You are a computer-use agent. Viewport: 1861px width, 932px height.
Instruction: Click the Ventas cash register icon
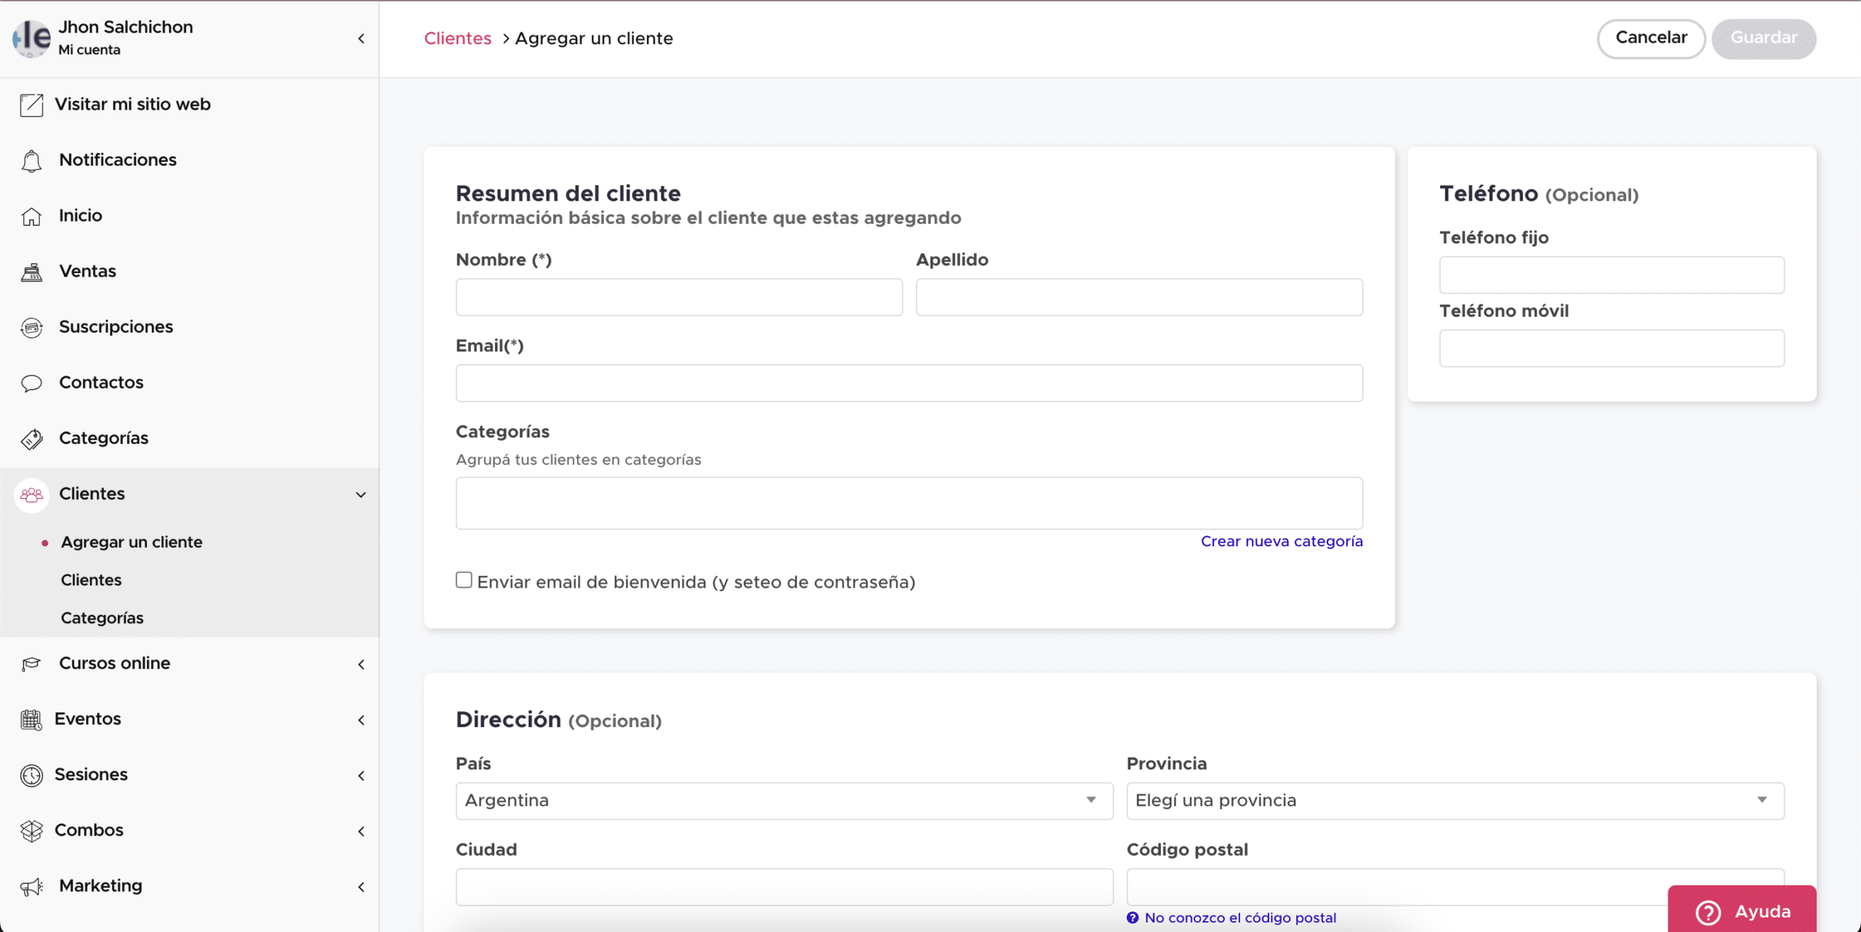click(x=31, y=272)
